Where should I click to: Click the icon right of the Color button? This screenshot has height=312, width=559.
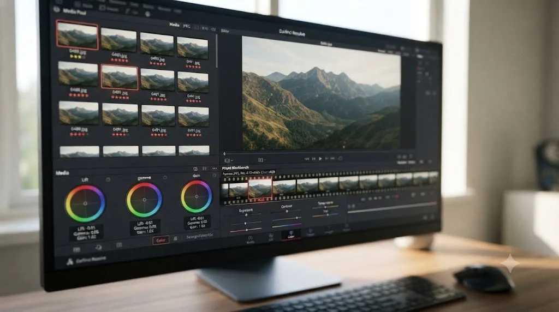tap(175, 238)
